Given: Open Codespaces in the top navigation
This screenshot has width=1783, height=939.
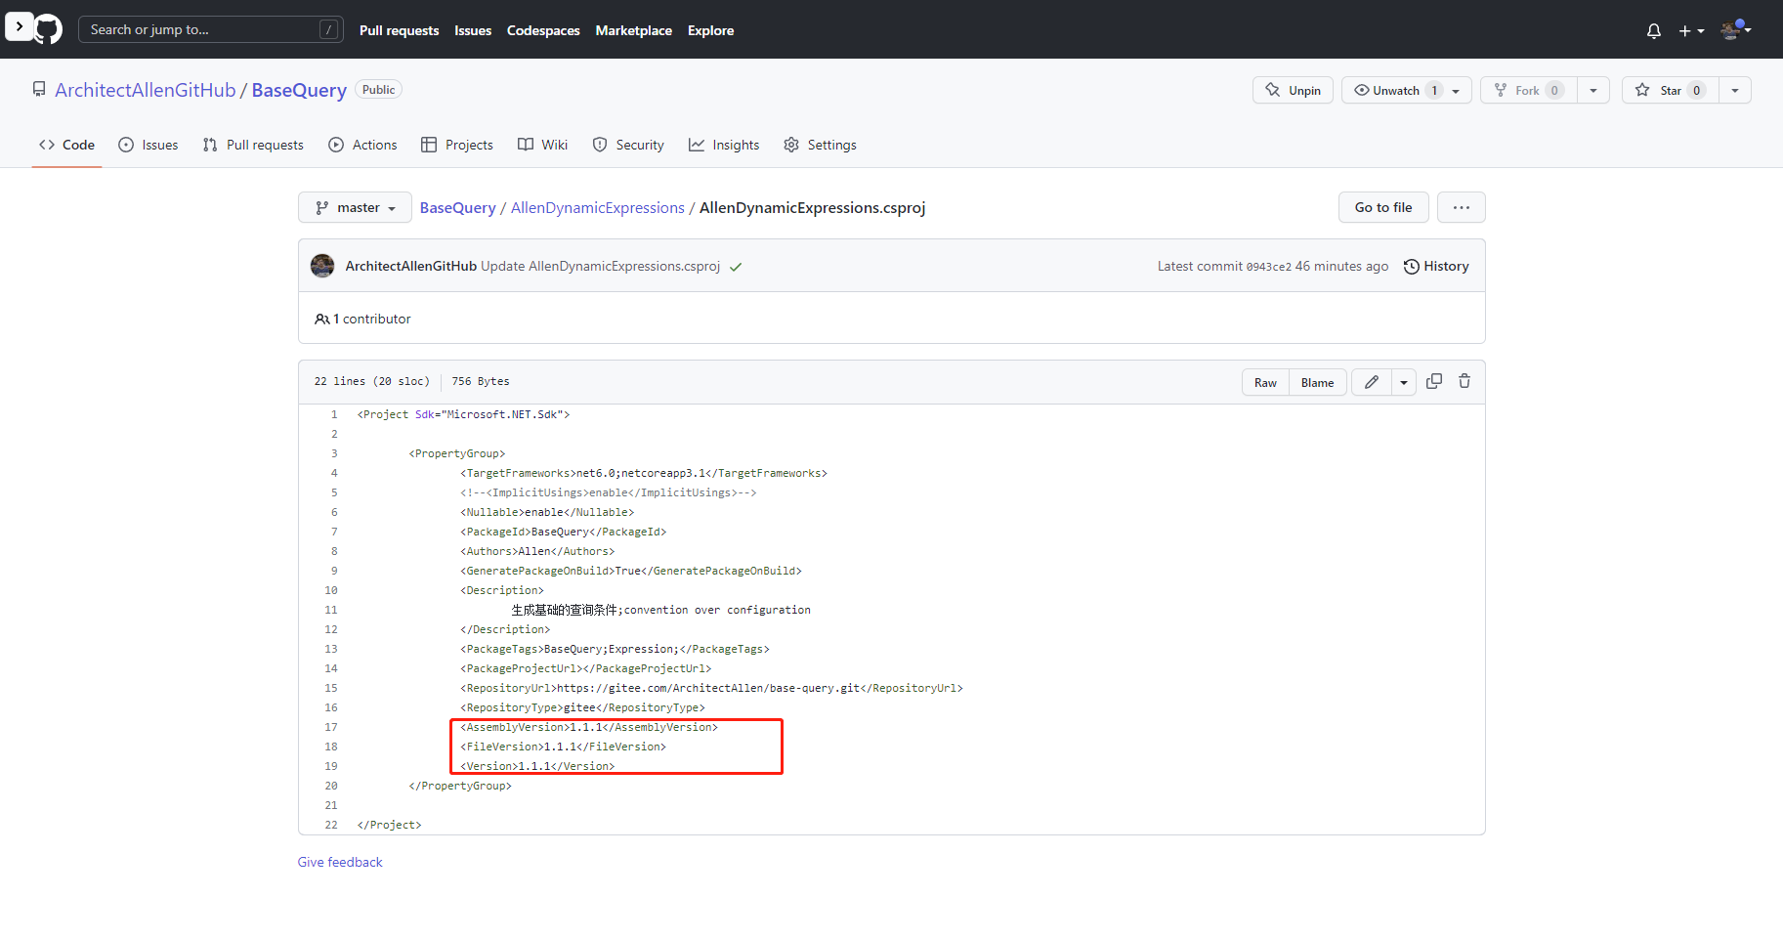Looking at the screenshot, I should click(x=543, y=30).
